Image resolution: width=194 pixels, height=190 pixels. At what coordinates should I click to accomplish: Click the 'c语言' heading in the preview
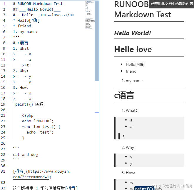[x=124, y=95]
